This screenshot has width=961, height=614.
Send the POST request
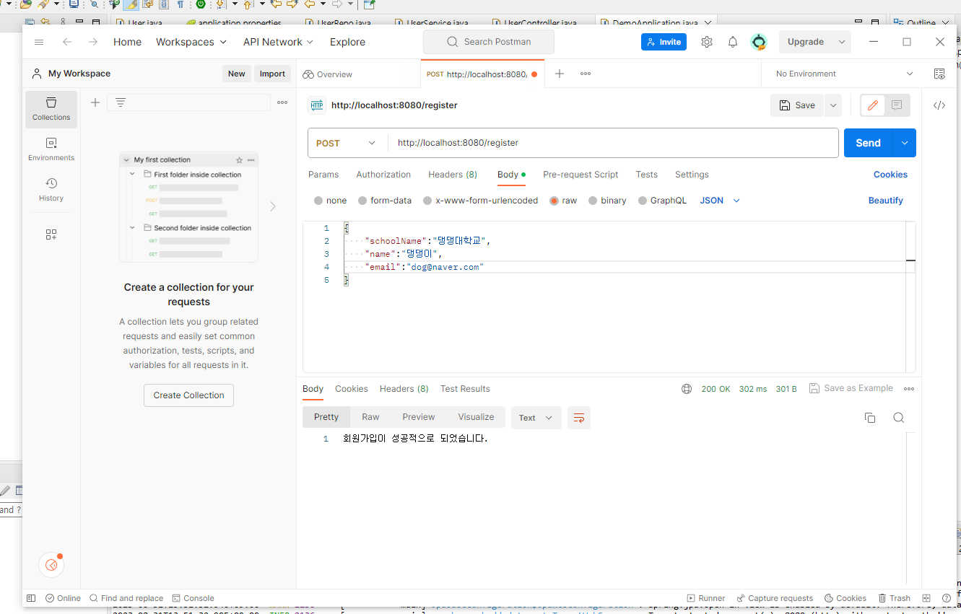pyautogui.click(x=869, y=143)
